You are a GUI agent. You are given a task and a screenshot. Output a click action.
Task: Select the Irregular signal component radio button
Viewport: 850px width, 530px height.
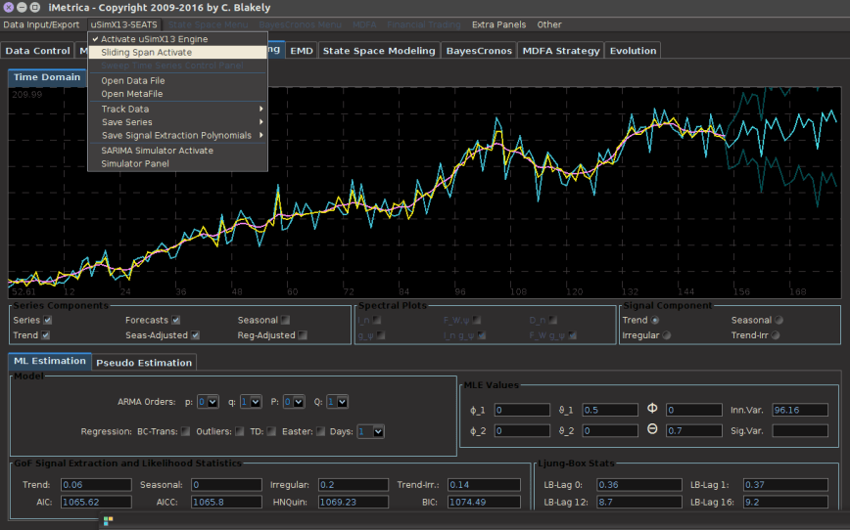pos(667,335)
